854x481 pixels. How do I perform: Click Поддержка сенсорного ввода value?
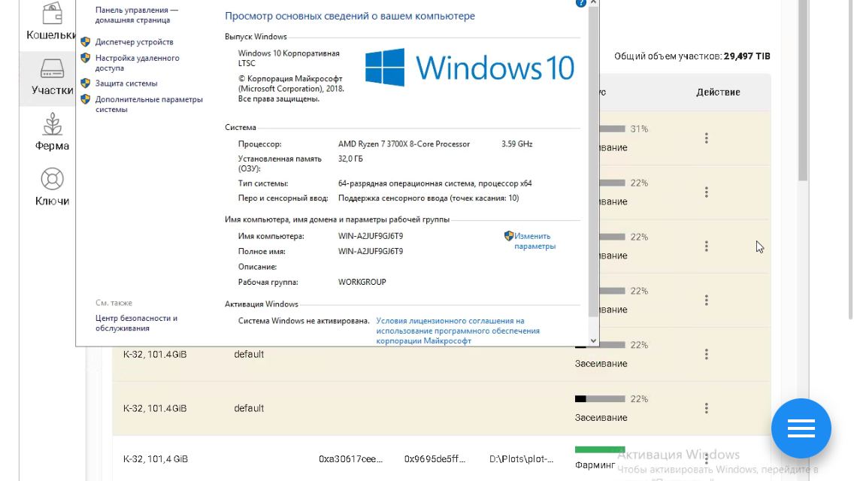[428, 198]
